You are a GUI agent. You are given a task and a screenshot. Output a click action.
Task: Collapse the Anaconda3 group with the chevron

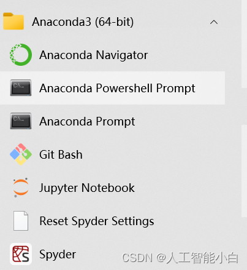tap(214, 22)
